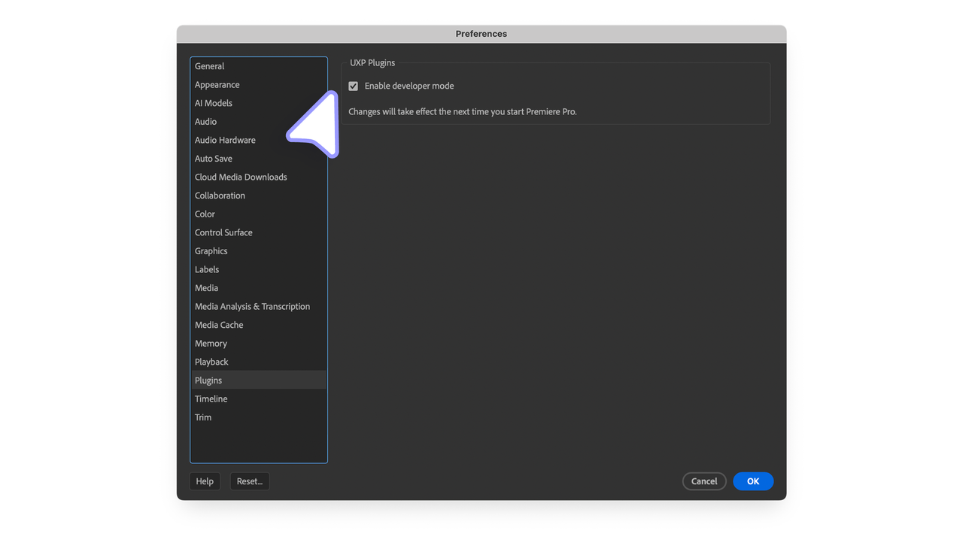Open the Reset options dialog

pyautogui.click(x=250, y=481)
